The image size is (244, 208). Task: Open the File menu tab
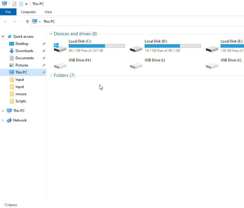(8, 12)
